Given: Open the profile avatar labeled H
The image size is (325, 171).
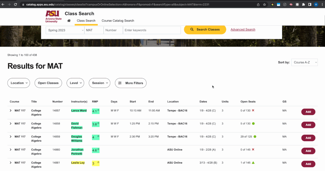Looking at the screenshot, I should pos(316,5).
